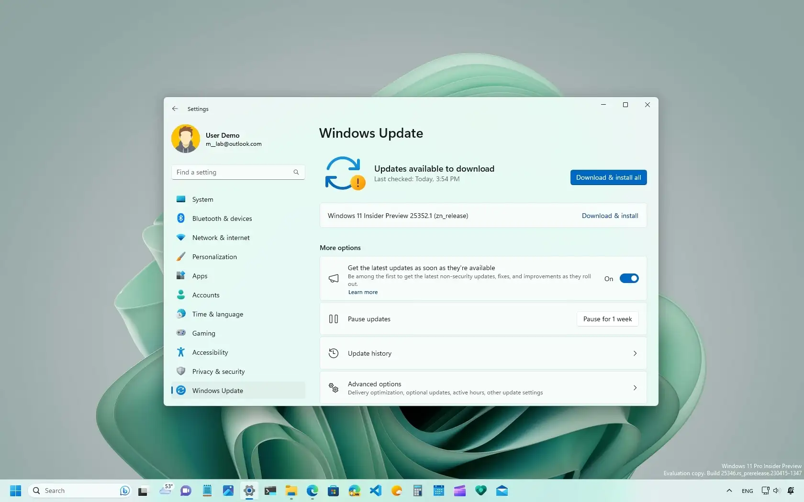Viewport: 804px width, 502px height.
Task: Select Gaming in the sidebar
Action: click(x=238, y=333)
